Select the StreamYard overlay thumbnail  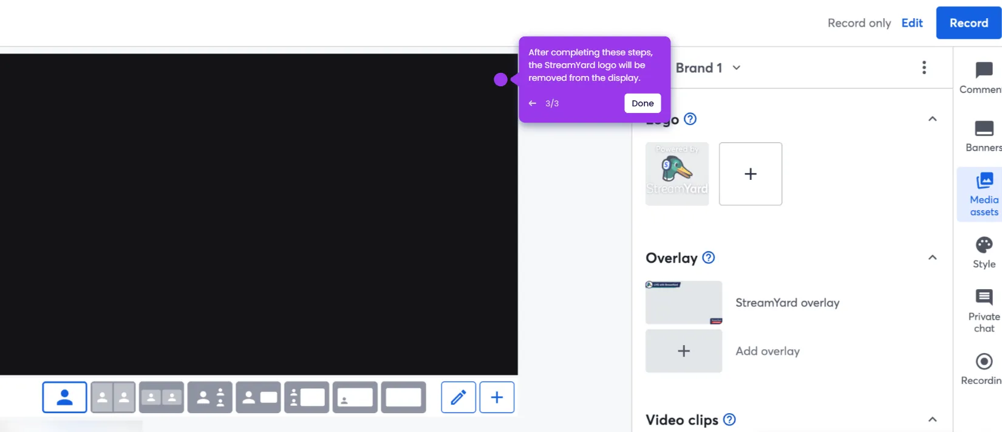pyautogui.click(x=684, y=303)
